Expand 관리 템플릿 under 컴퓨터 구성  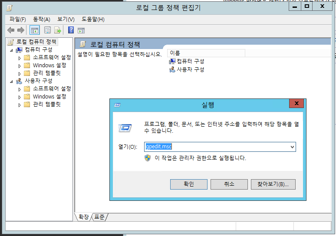tap(20, 74)
